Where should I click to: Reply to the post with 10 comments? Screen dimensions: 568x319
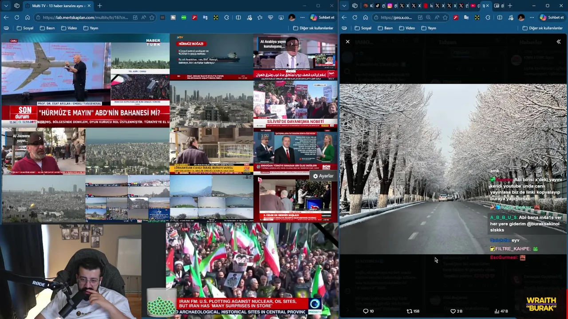(x=368, y=311)
